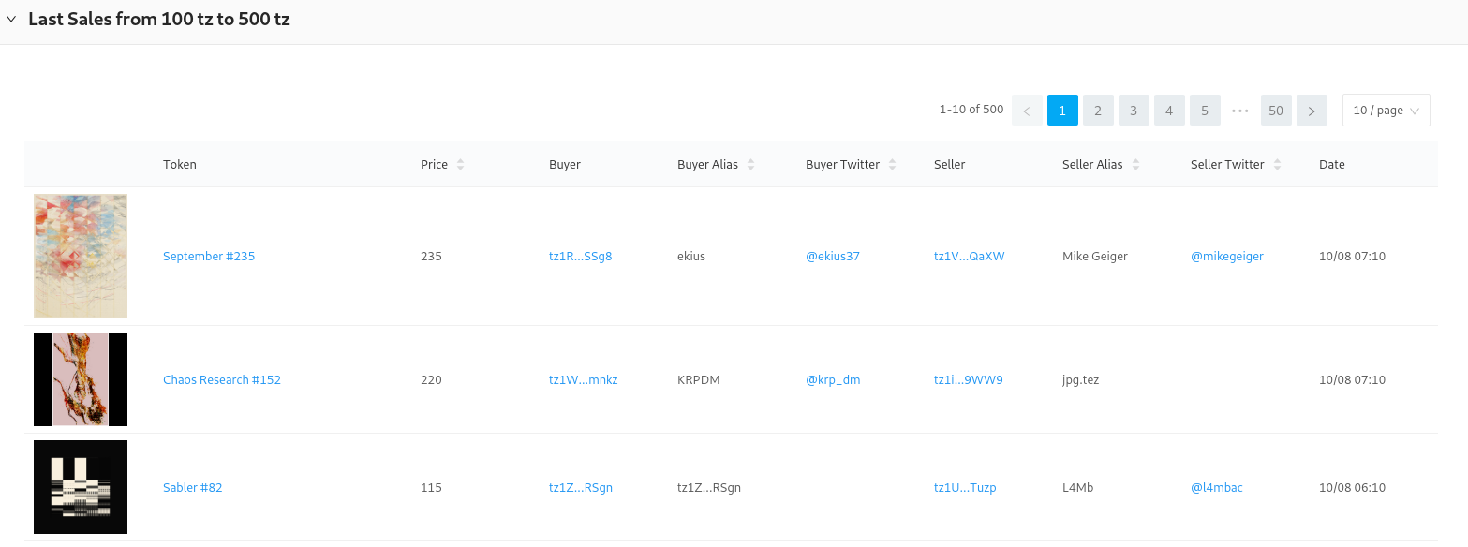
Task: Open seller address tz1U...Tuzp
Action: (964, 488)
